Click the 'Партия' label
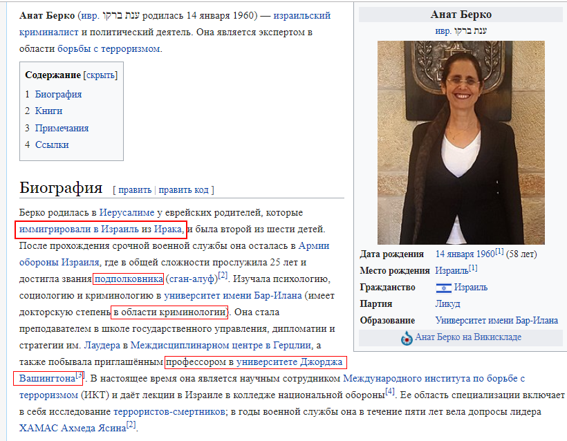The height and width of the screenshot is (441, 567). [x=375, y=304]
